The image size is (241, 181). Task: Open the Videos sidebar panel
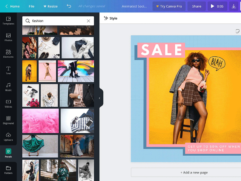[x=8, y=103]
